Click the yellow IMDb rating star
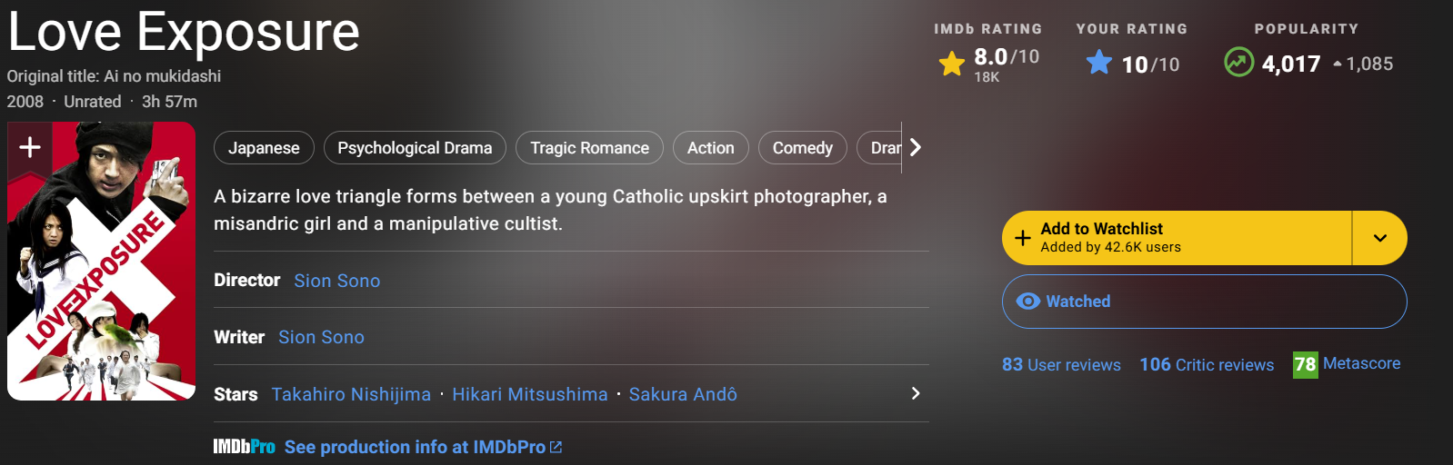Screen dimensions: 1453x465 pos(952,64)
